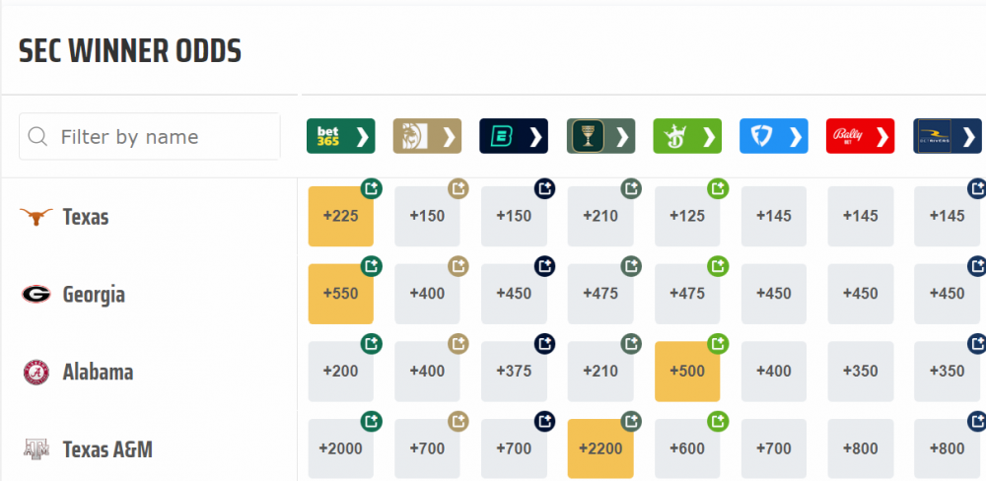The height and width of the screenshot is (481, 986).
Task: Pick Alabama's highlighted +500 odds
Action: (x=686, y=372)
